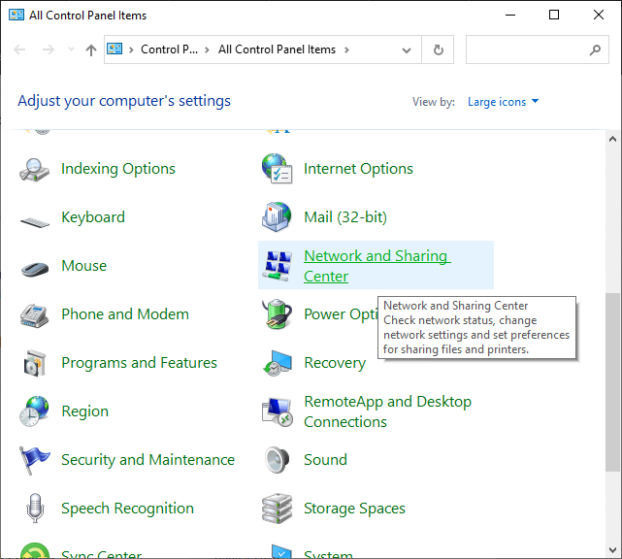Click the Refresh button in address bar

click(439, 49)
